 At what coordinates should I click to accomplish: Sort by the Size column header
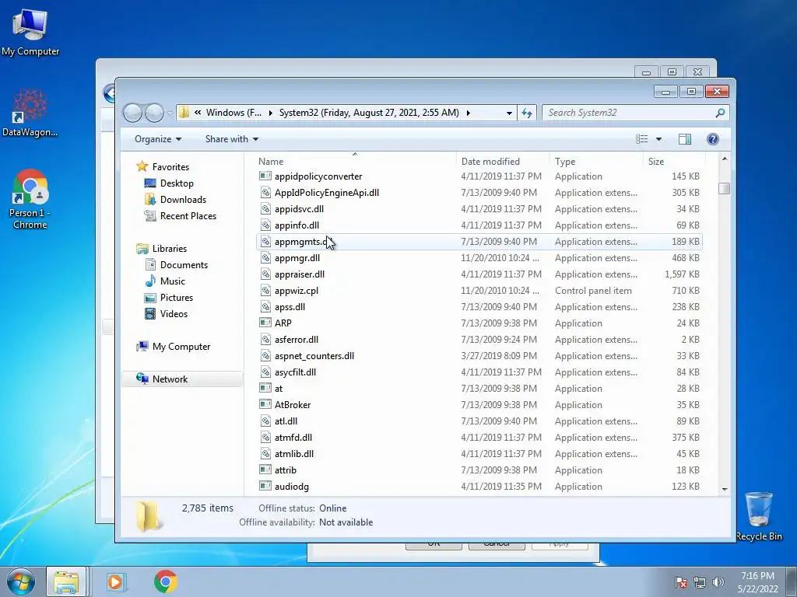click(x=673, y=161)
